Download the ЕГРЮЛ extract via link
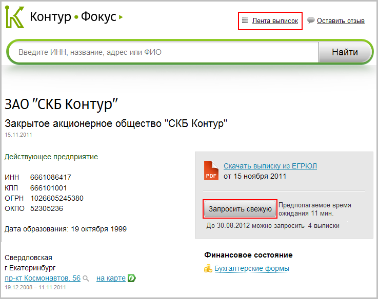Image resolution: width=378 pixels, height=299 pixels. pyautogui.click(x=270, y=166)
